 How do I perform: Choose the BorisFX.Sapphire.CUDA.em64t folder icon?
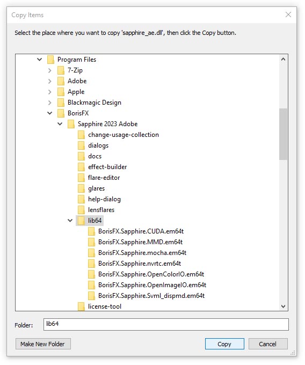[x=91, y=231]
